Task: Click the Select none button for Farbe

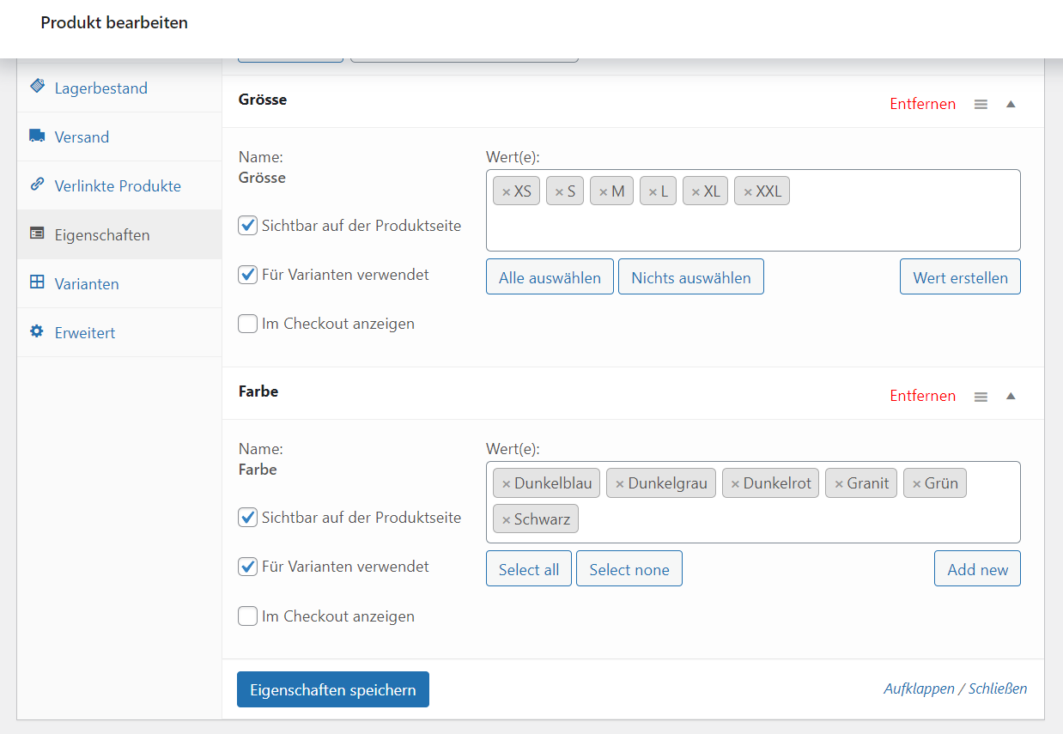Action: pyautogui.click(x=629, y=569)
